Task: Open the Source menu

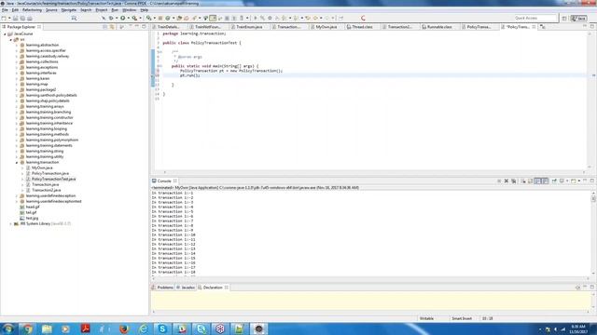Action: [51, 10]
